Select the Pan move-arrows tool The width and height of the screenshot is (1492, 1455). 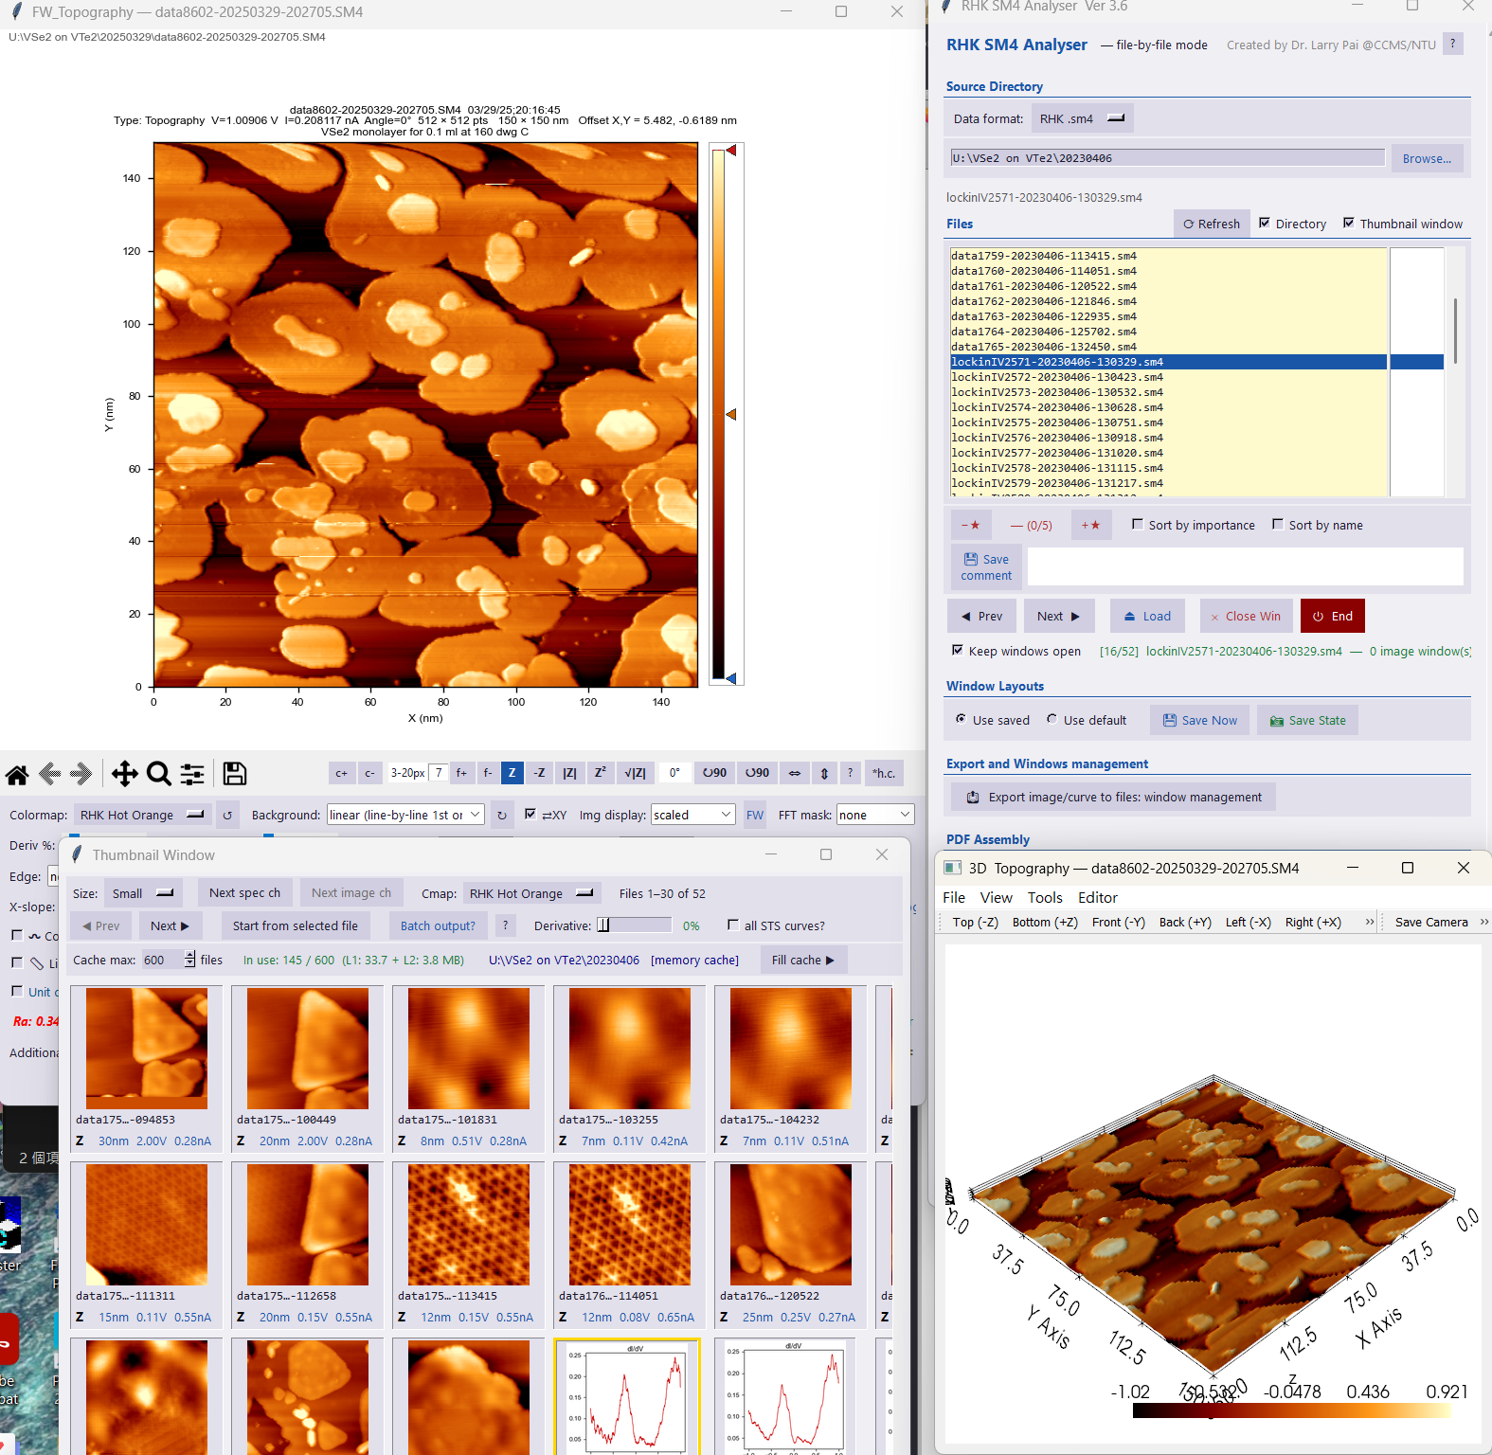click(124, 774)
